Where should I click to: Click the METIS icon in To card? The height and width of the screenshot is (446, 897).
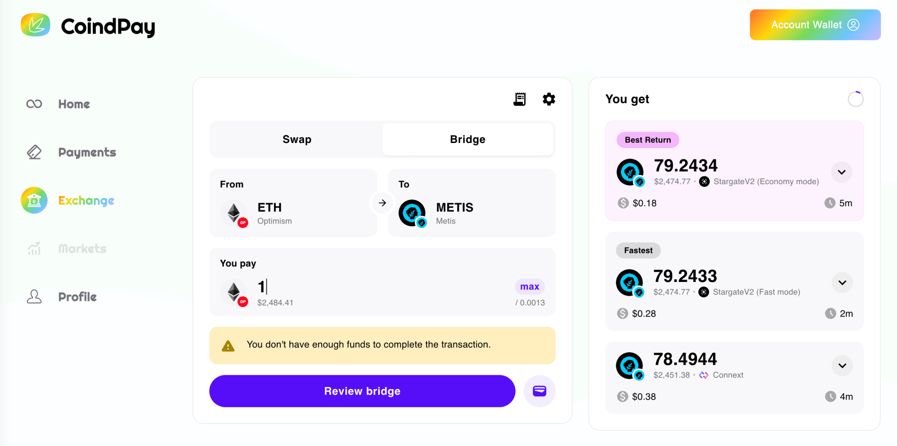click(412, 213)
